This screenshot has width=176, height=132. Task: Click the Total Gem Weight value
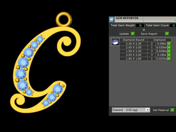[x=140, y=25]
